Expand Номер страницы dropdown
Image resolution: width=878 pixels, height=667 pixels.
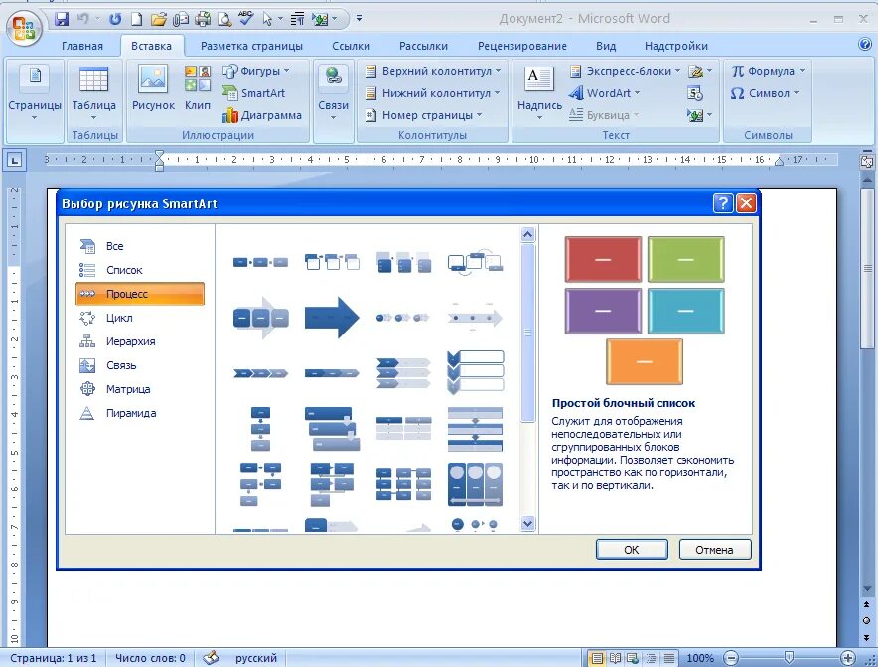[480, 115]
